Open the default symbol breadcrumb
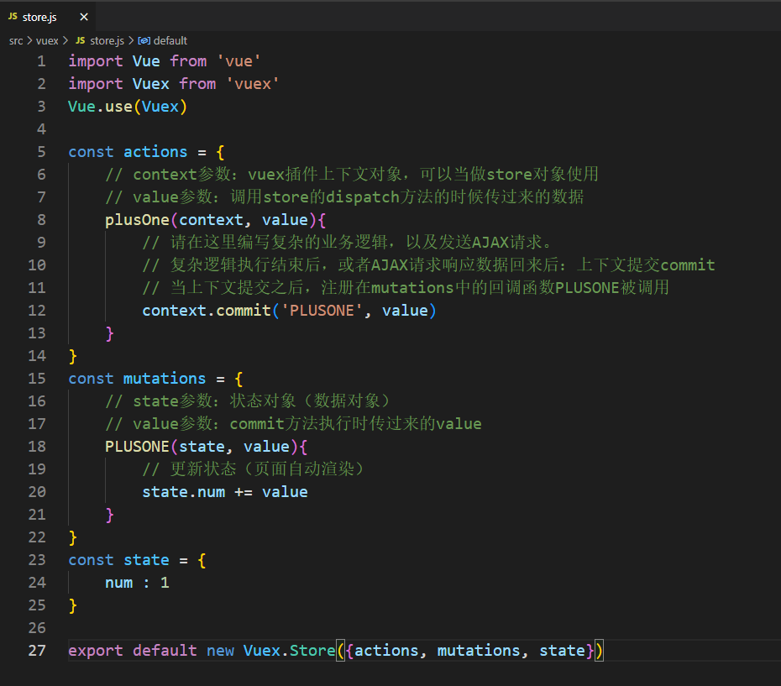The height and width of the screenshot is (686, 781). (x=170, y=41)
